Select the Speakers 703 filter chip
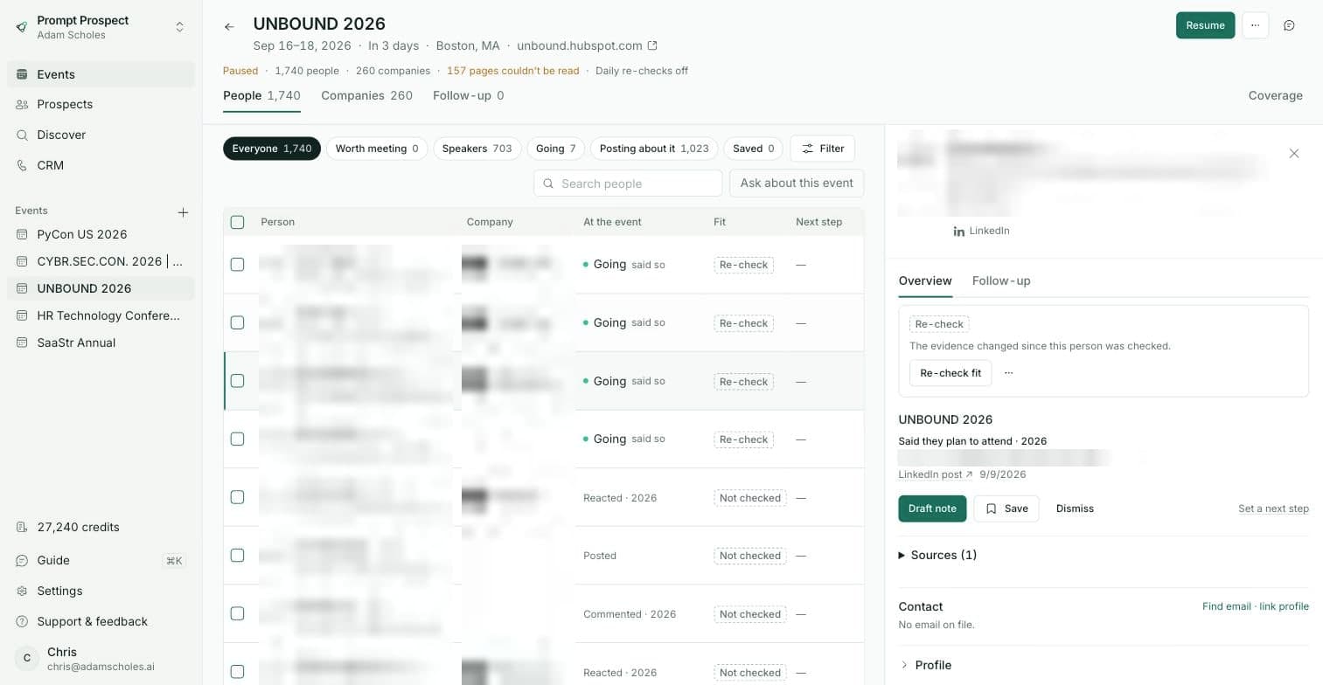This screenshot has height=685, width=1323. (477, 149)
